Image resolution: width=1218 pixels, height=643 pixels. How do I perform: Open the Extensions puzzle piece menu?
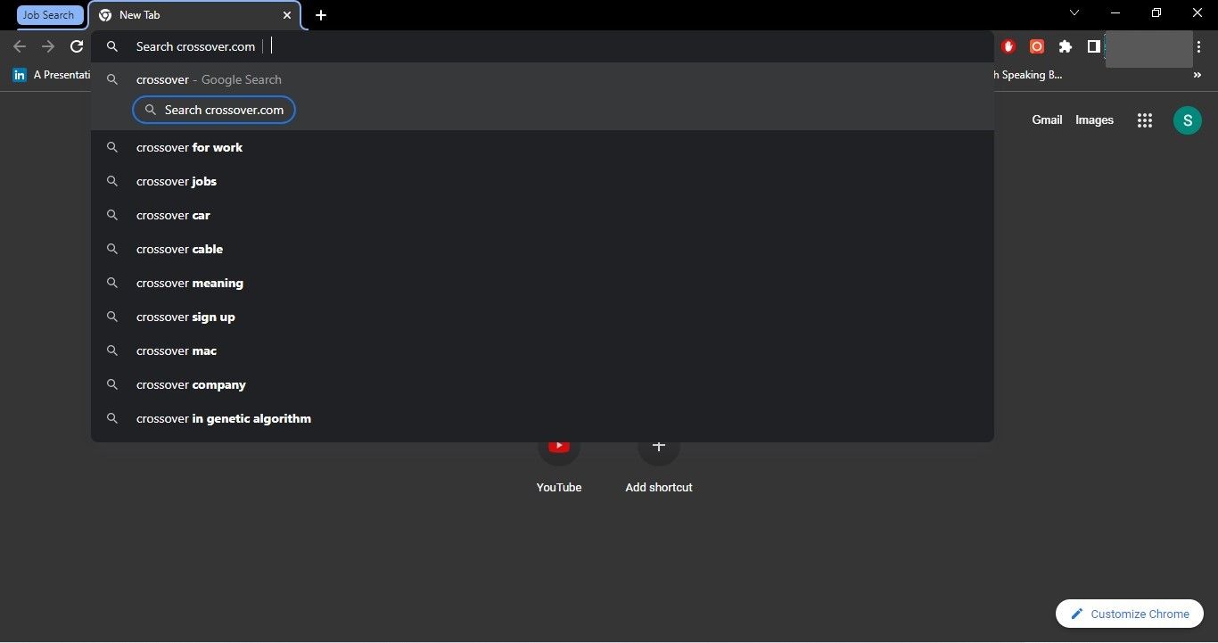1065,46
